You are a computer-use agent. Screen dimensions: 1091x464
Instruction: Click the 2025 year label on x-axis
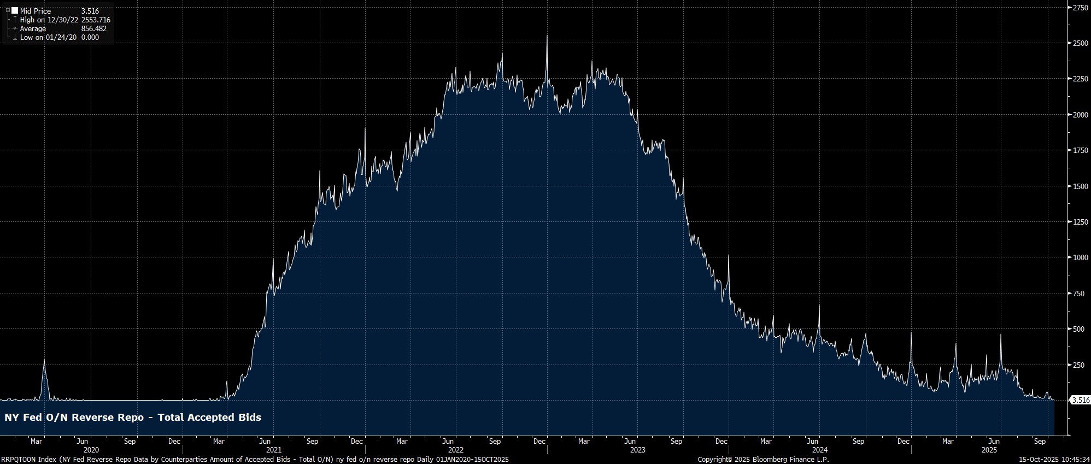pyautogui.click(x=989, y=450)
